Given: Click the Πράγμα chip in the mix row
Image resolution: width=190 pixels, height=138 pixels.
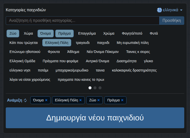Looking at the screenshot, I should [115, 100].
